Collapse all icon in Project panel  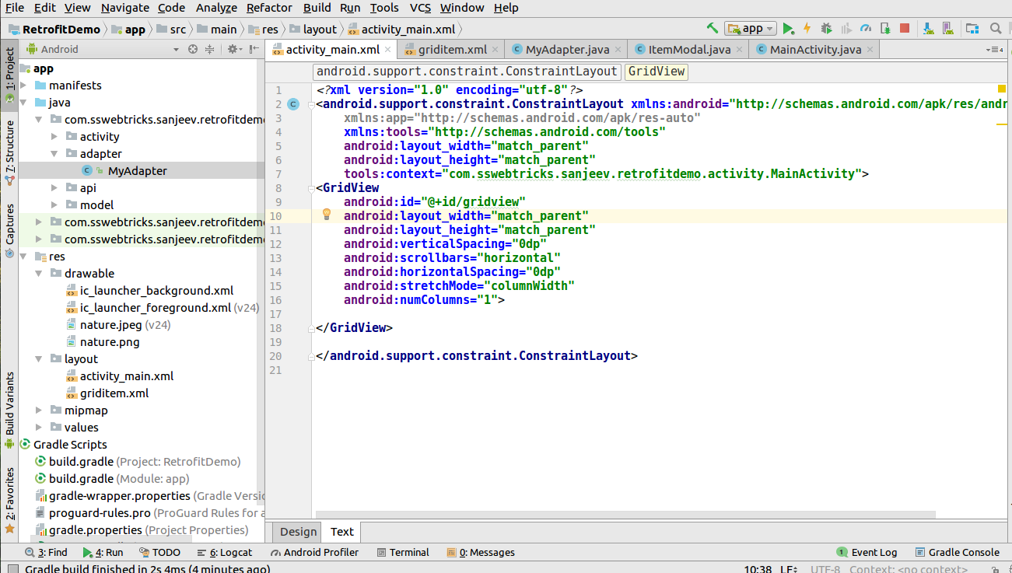coord(209,49)
